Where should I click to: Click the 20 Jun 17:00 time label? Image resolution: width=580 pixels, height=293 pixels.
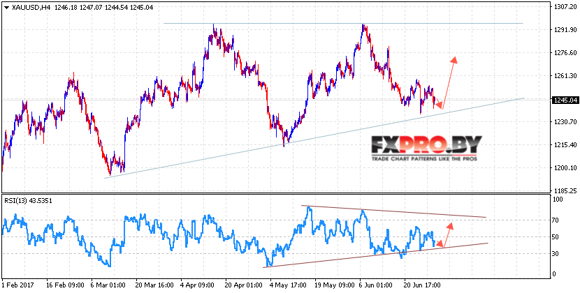[x=423, y=285]
